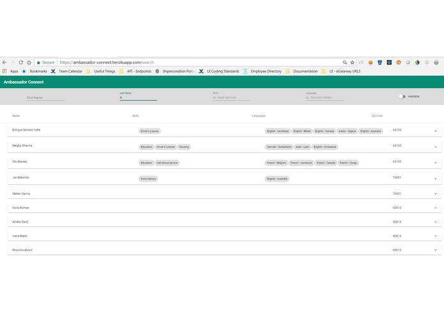This screenshot has width=444, height=315.
Task: Bookmark this page with the star icon
Action: 352,62
